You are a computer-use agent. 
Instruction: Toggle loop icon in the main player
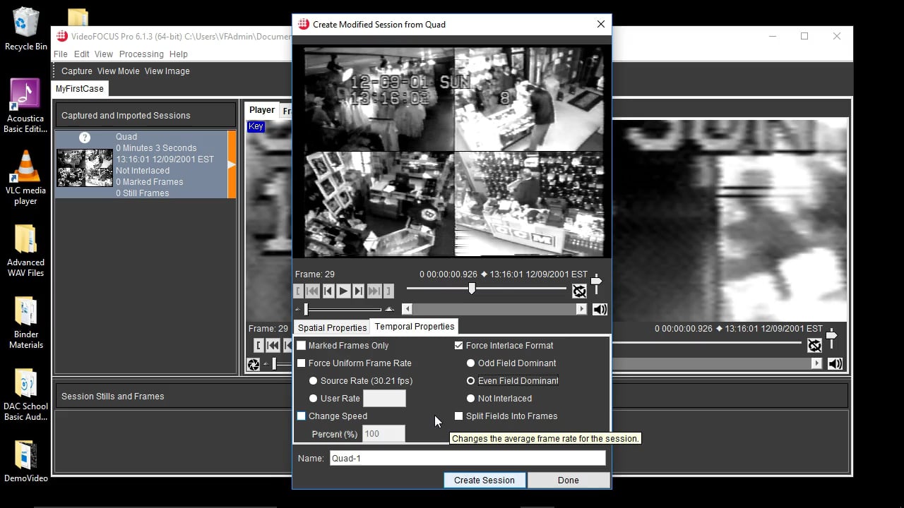815,345
